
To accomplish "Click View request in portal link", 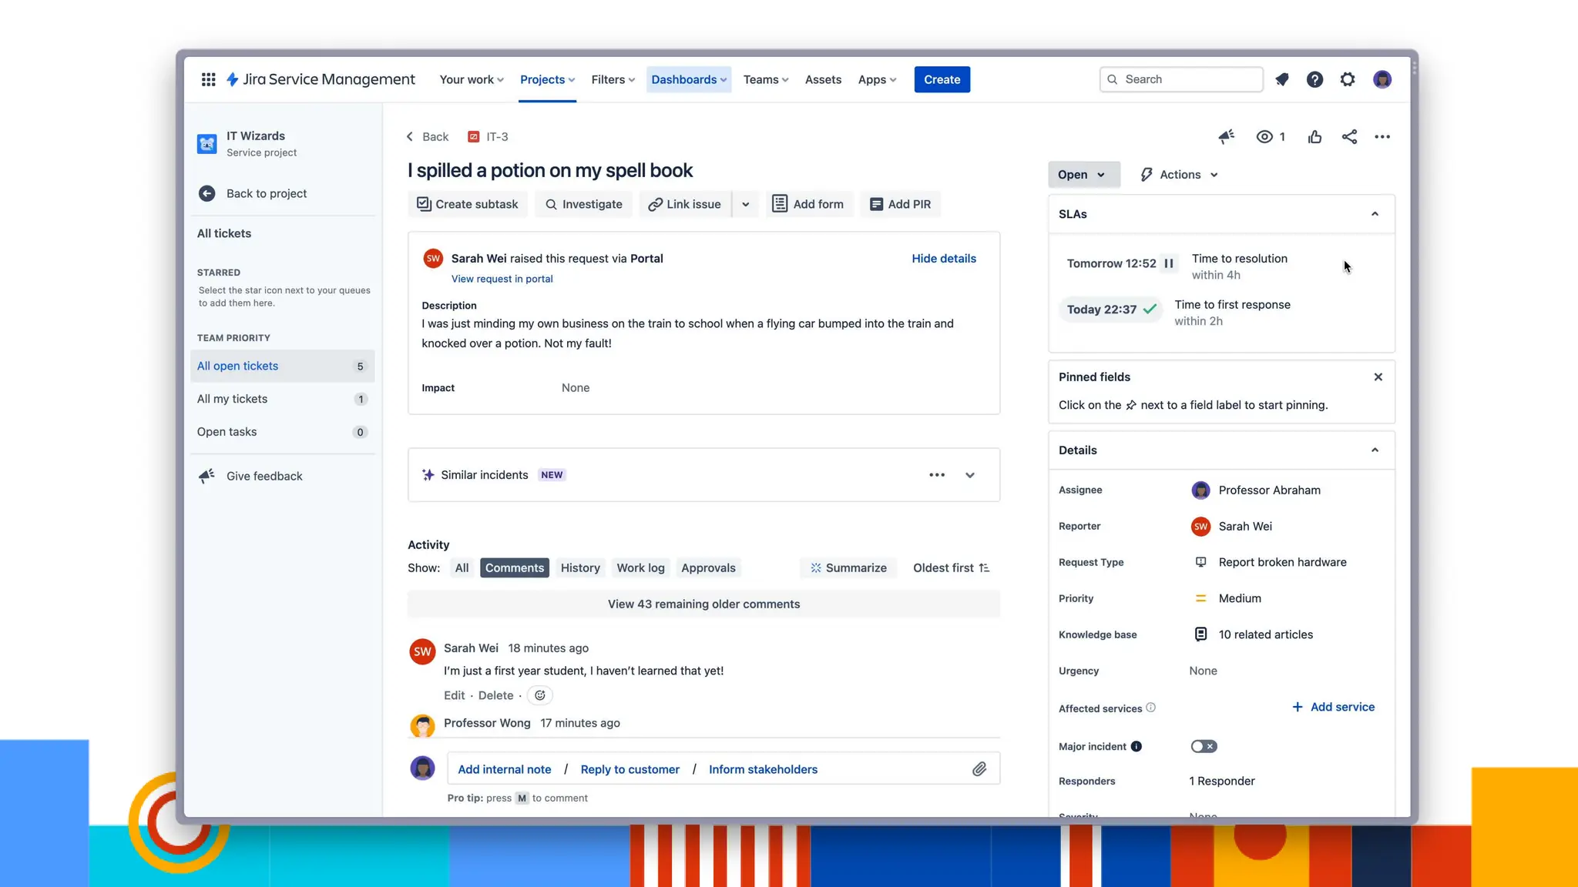I will click(502, 279).
